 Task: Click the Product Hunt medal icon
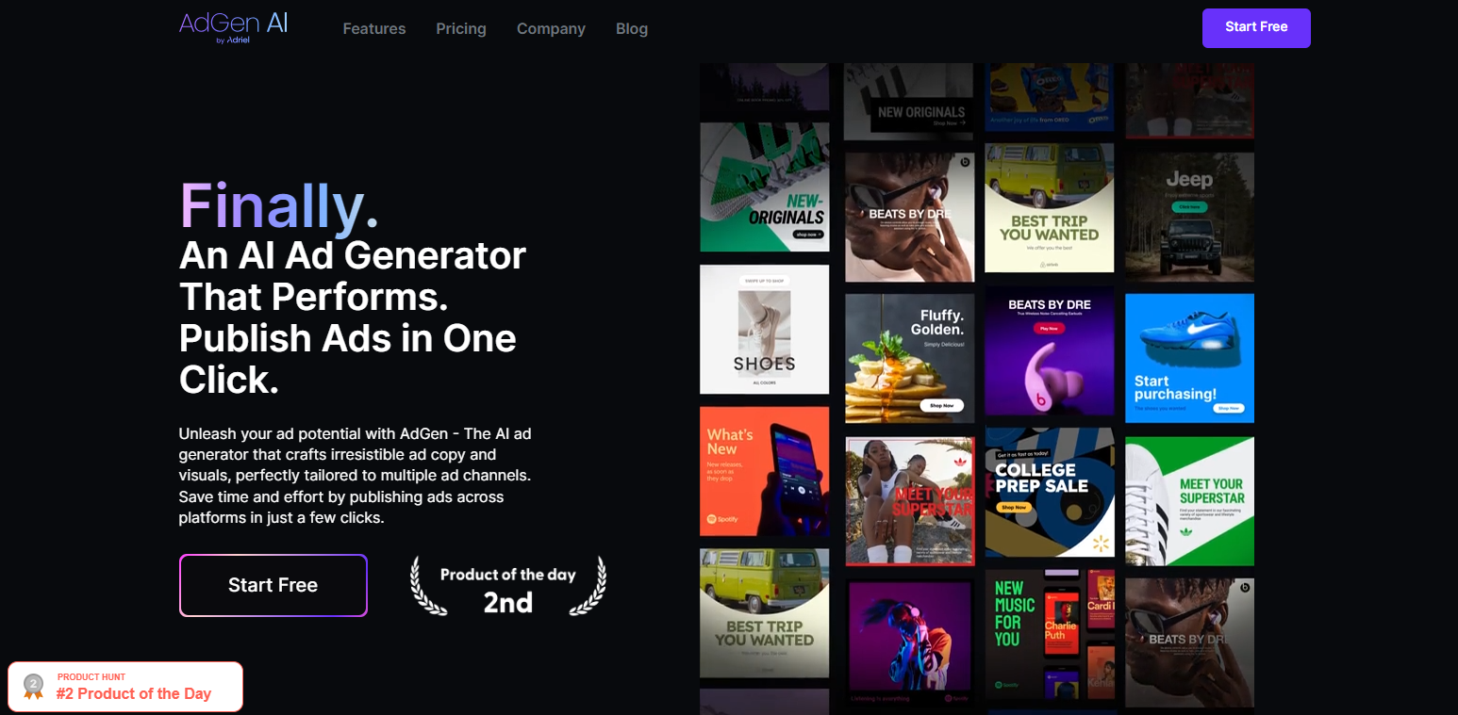pos(34,687)
